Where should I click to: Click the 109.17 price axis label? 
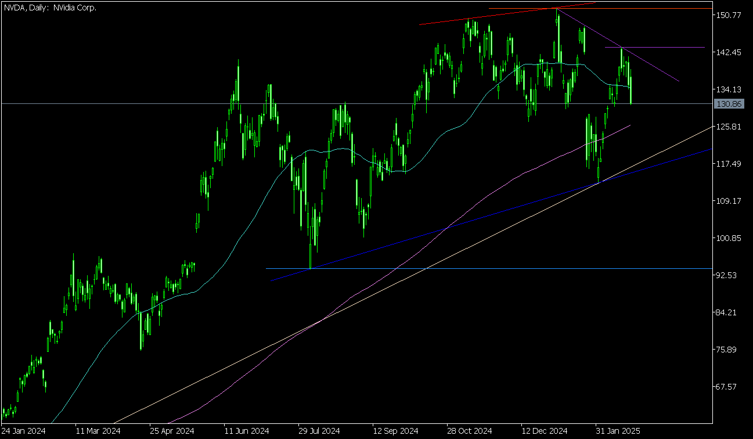[729, 201]
